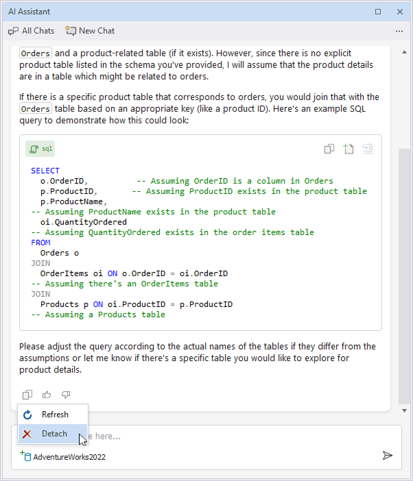
Task: Send the chat message
Action: pos(388,456)
